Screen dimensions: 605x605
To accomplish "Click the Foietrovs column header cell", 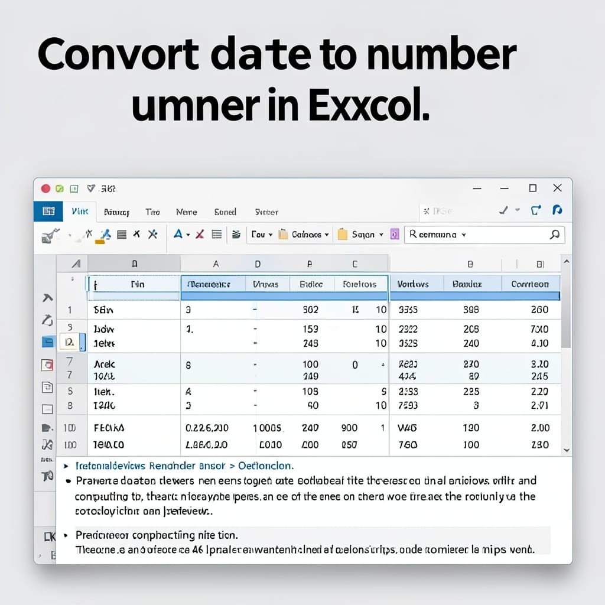I will click(360, 284).
